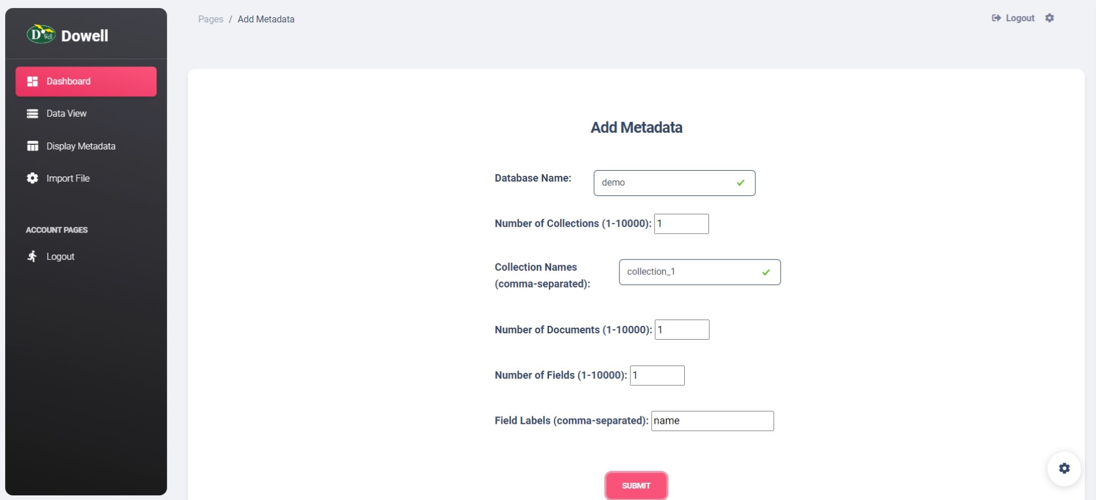The image size is (1096, 500).
Task: Select the Field Labels input showing name
Action: (712, 420)
